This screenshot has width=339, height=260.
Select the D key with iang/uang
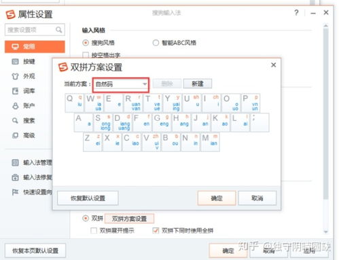pos(123,123)
